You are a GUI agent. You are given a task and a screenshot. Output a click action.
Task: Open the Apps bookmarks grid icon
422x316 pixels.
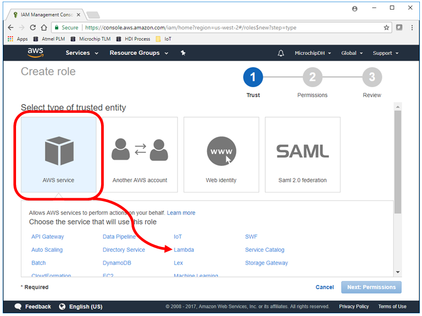[10, 39]
